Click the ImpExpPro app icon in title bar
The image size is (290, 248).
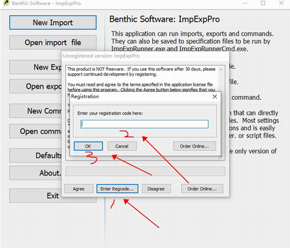7,3
